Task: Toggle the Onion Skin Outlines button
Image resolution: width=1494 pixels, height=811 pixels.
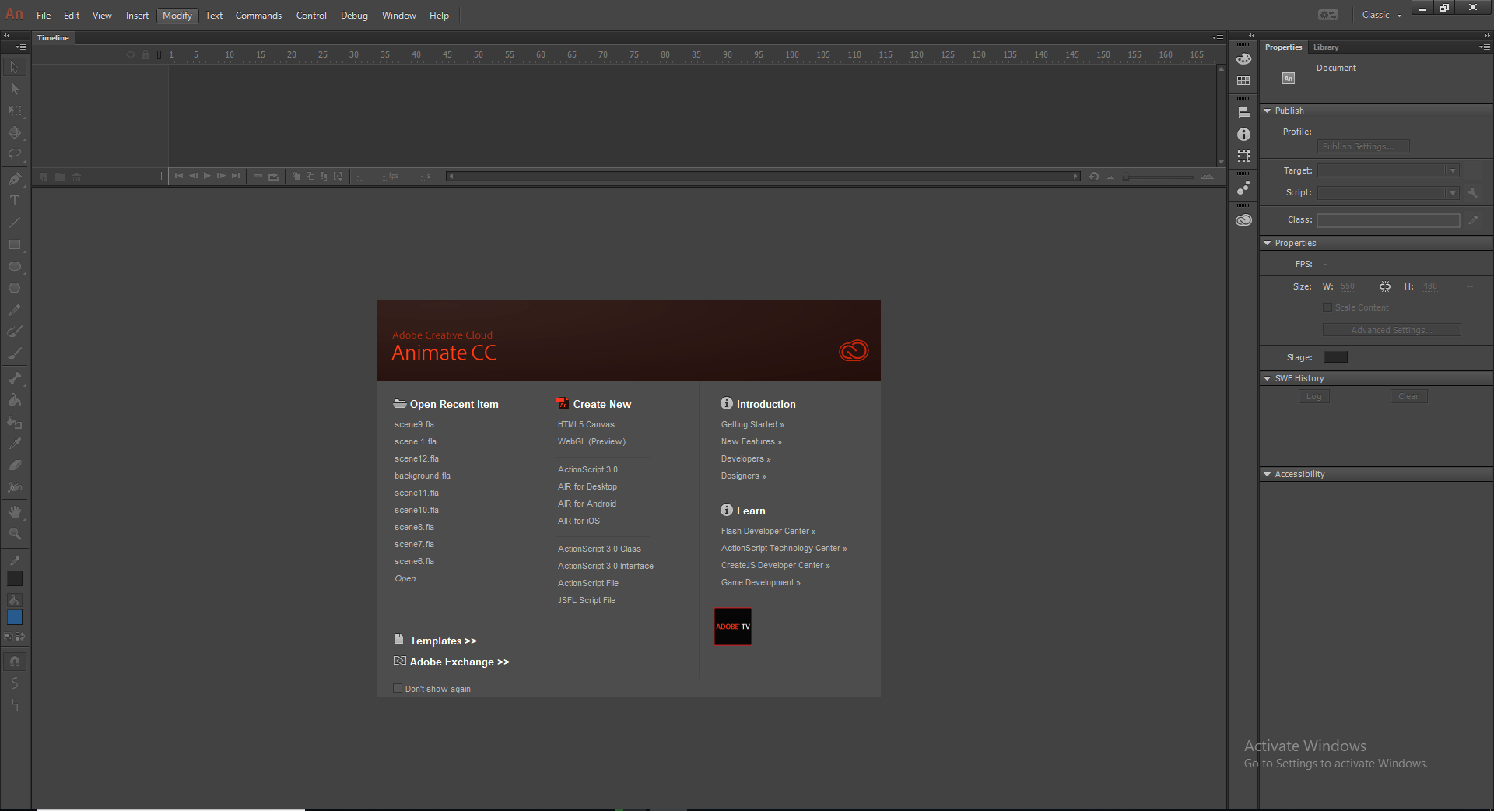Action: click(310, 177)
